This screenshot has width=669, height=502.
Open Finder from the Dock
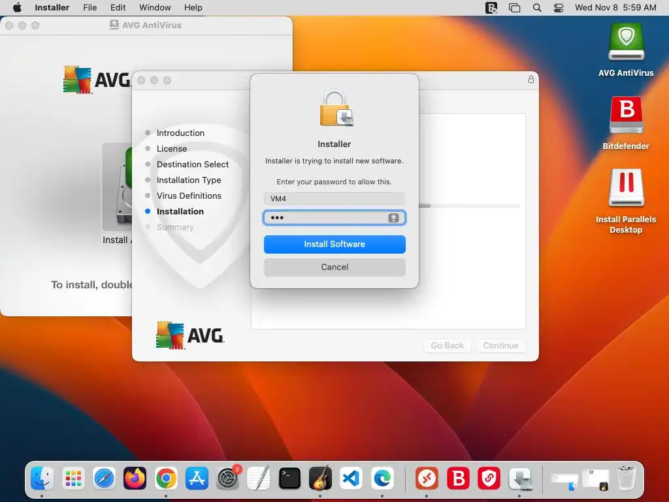pos(42,478)
